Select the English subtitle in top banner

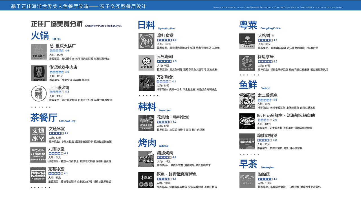[278, 7]
